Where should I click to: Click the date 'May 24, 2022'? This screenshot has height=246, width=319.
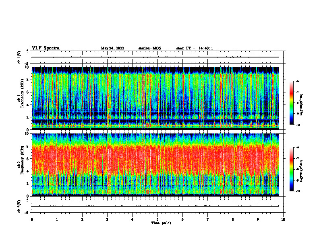(112, 48)
